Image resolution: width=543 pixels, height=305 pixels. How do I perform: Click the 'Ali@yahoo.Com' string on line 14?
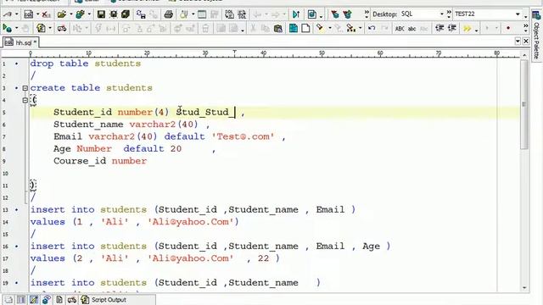point(190,222)
